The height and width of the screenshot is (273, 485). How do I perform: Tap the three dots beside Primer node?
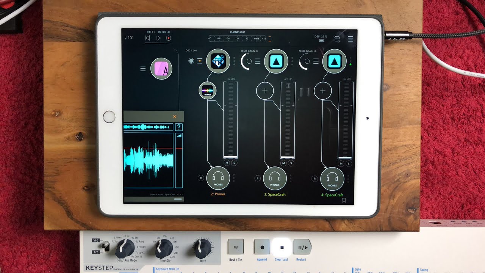234,61
